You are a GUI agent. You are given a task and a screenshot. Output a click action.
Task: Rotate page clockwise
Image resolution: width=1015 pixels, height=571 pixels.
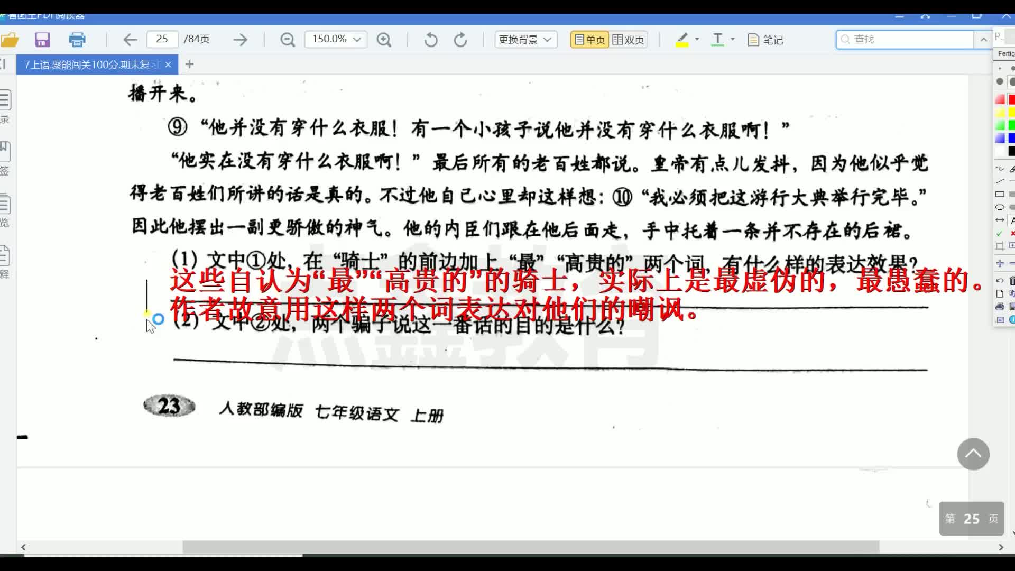[x=460, y=40]
